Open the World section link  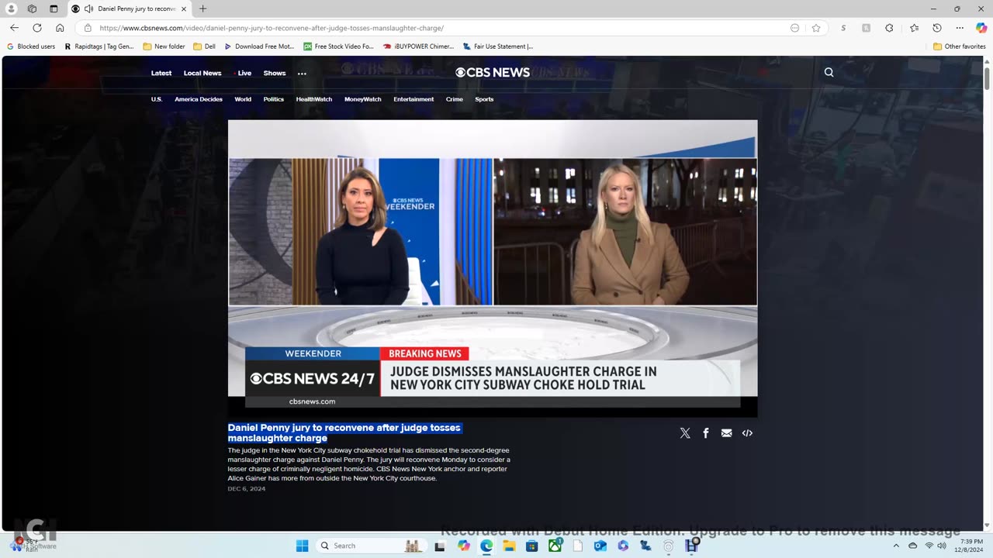click(243, 99)
